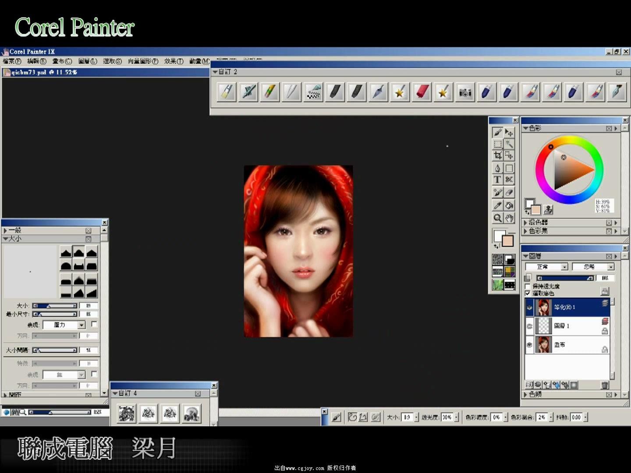The image size is (631, 473).
Task: Check the box beside the size expression dropdown
Action: [x=94, y=324]
